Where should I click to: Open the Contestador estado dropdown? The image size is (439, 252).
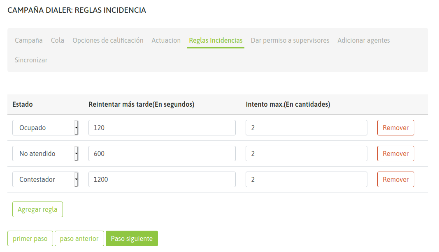pos(45,179)
